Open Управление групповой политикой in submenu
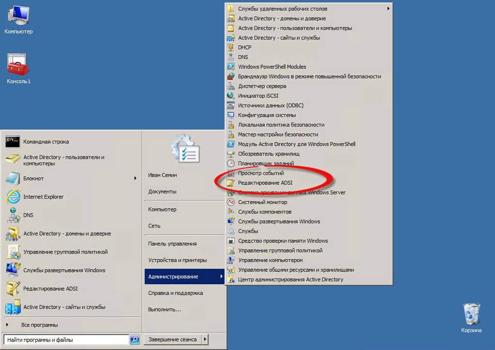The width and height of the screenshot is (495, 350). (309, 250)
